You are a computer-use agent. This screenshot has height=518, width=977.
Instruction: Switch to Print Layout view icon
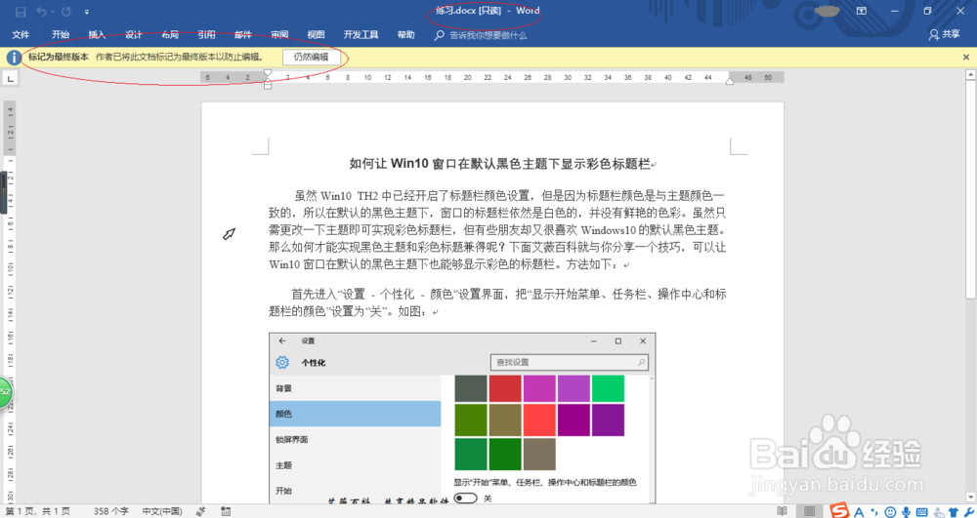coord(809,511)
